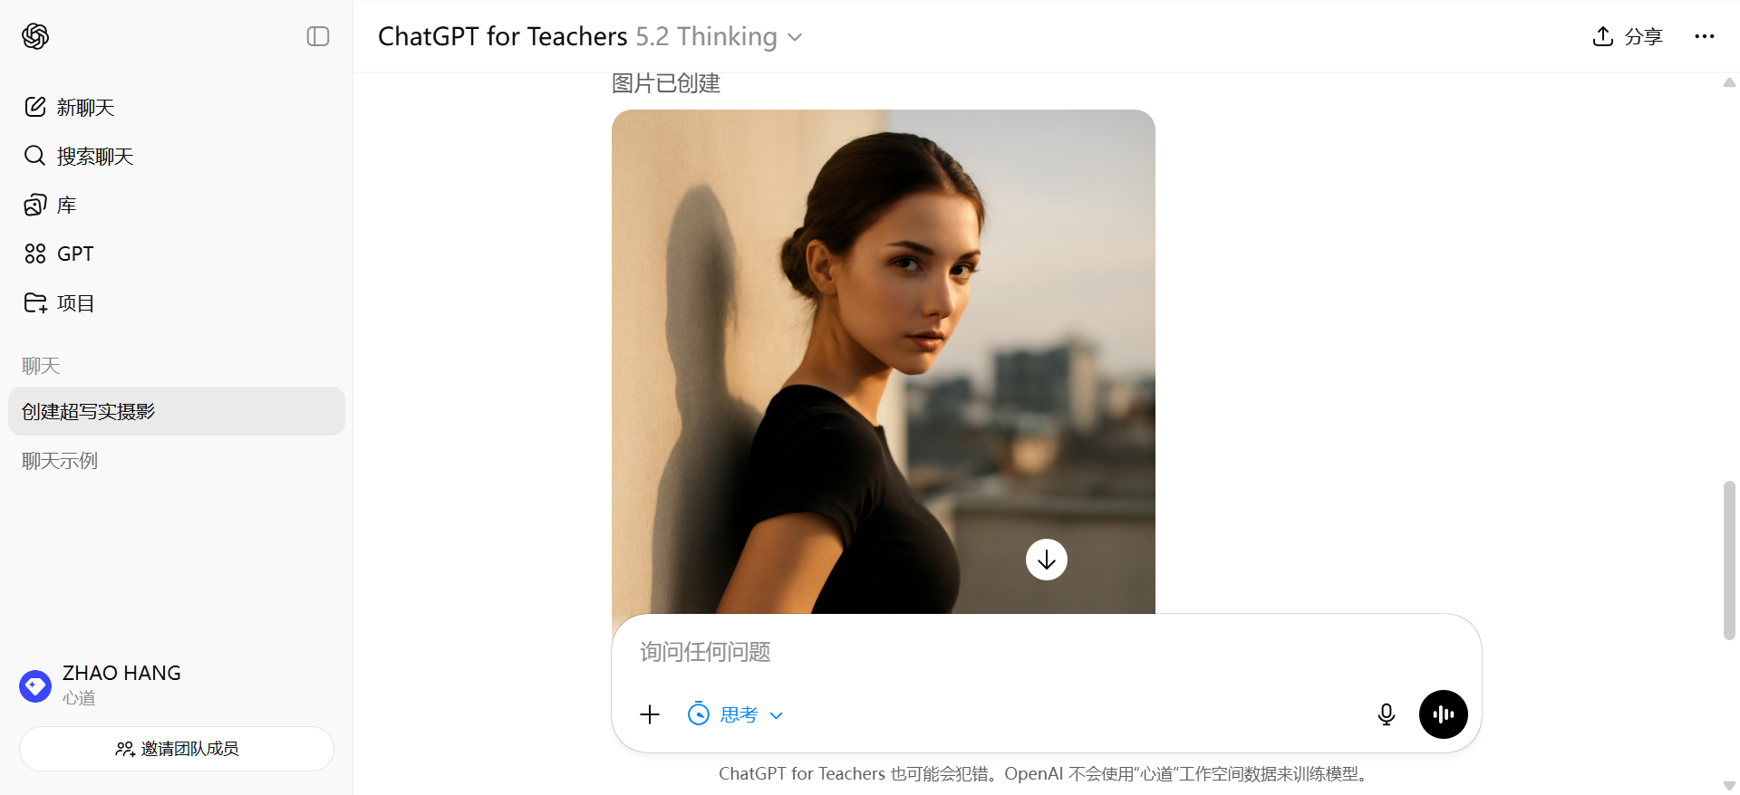This screenshot has height=795, width=1740.
Task: Open the 聊天示例 chat
Action: point(177,461)
